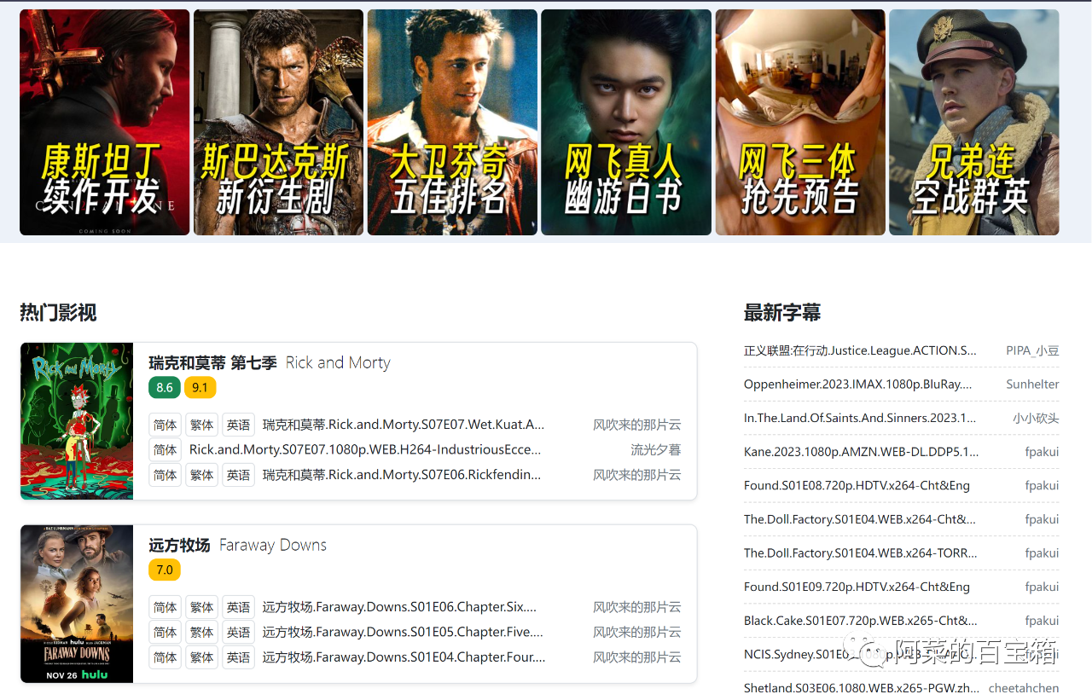This screenshot has height=700, width=1092.
Task: Click 简体 tag on the IndustriousEcce row
Action: point(165,449)
